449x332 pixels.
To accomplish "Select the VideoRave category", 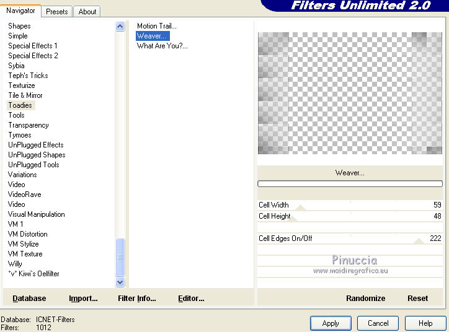I will tap(25, 194).
